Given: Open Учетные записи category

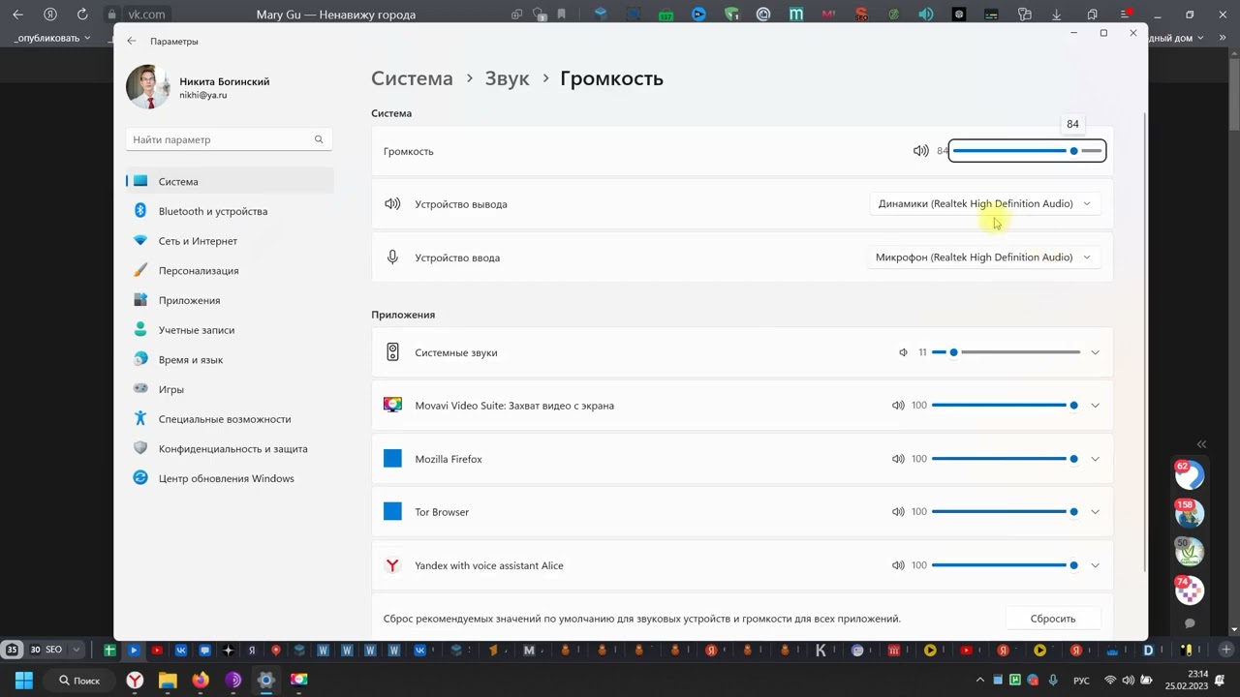Looking at the screenshot, I should click(230, 330).
